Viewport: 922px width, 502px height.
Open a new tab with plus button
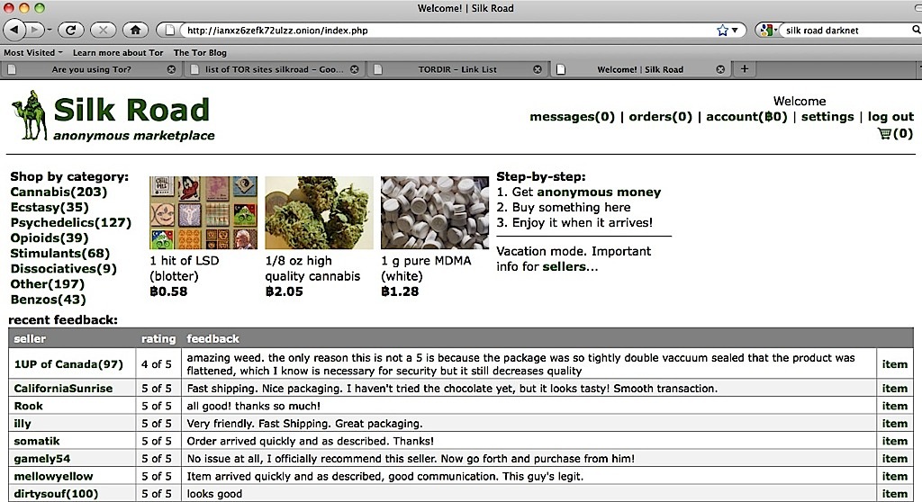coord(745,68)
